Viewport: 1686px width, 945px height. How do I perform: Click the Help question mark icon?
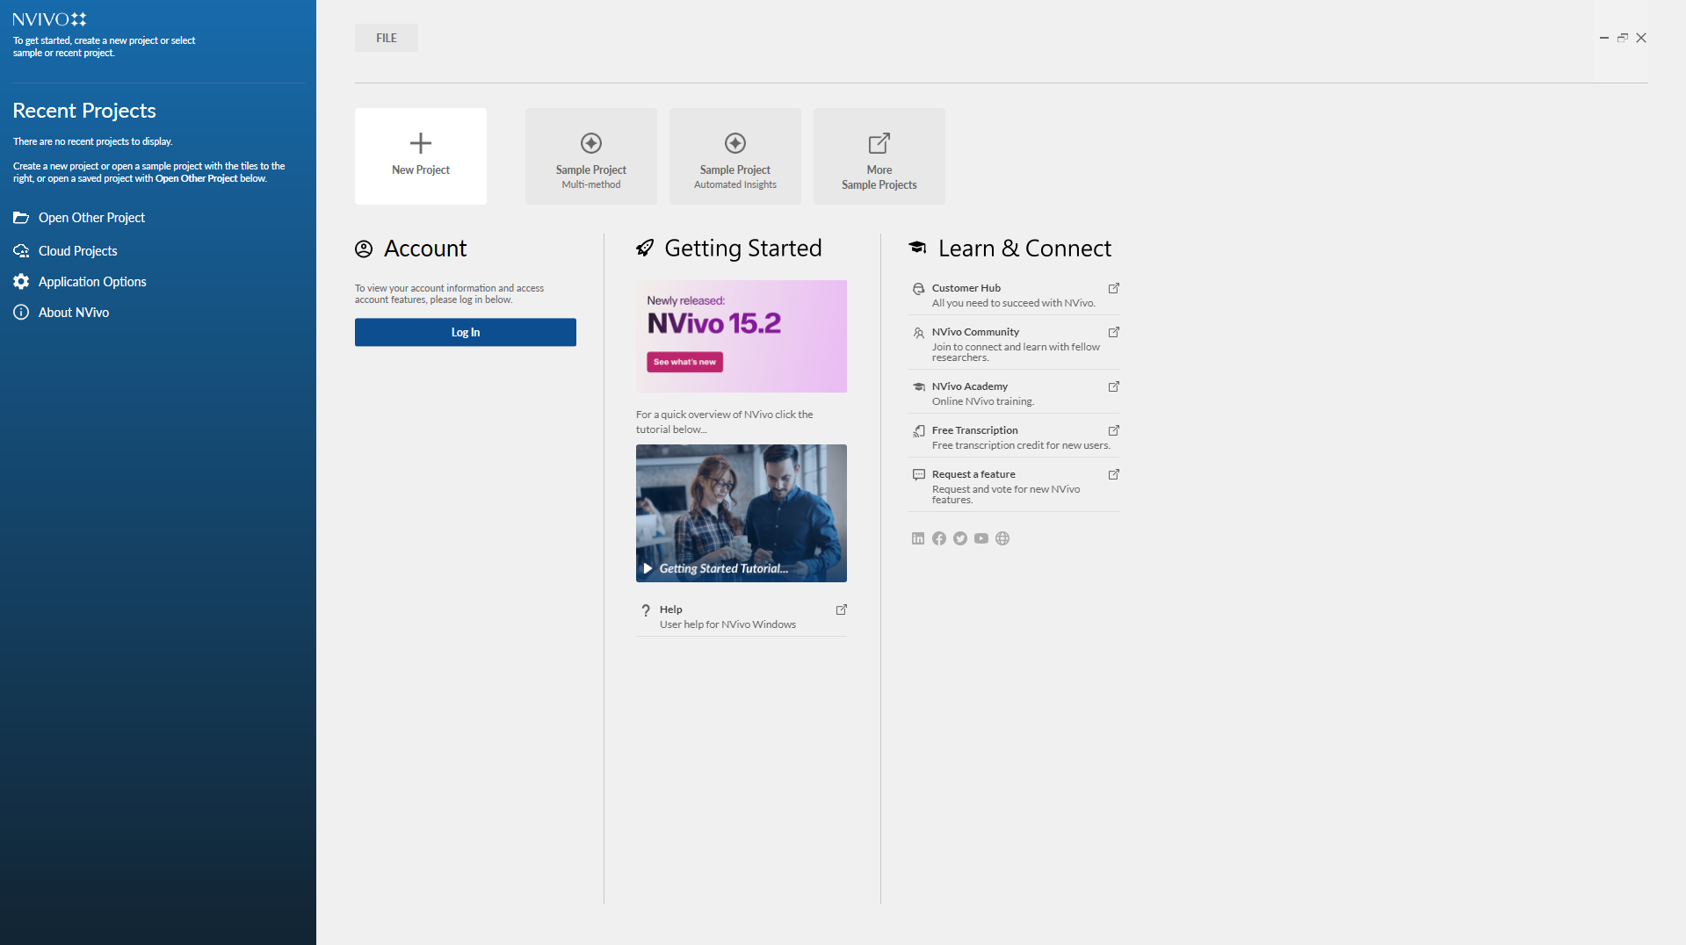point(646,610)
